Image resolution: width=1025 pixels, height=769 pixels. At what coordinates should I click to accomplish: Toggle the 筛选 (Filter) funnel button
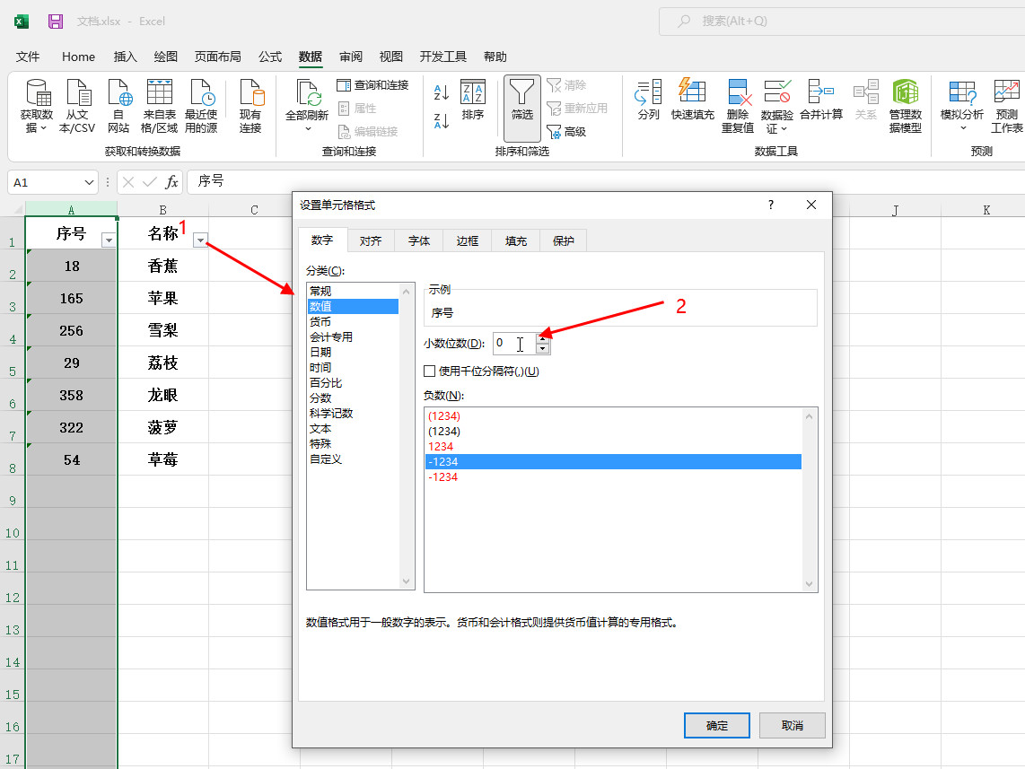pyautogui.click(x=521, y=108)
